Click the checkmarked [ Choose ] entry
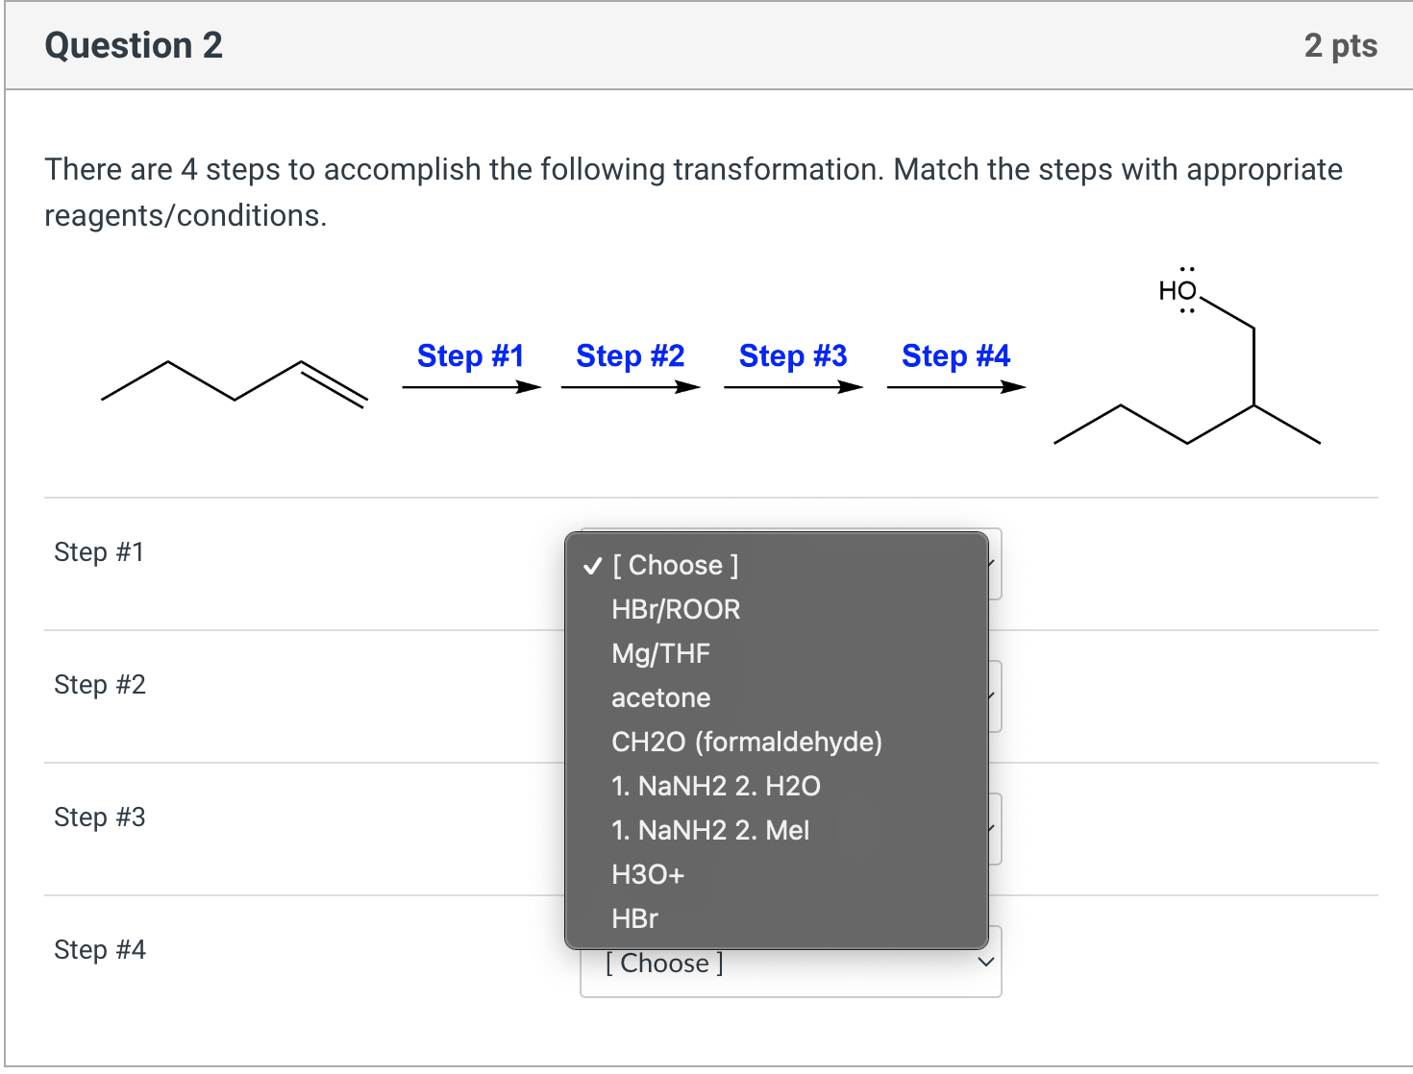 [676, 565]
